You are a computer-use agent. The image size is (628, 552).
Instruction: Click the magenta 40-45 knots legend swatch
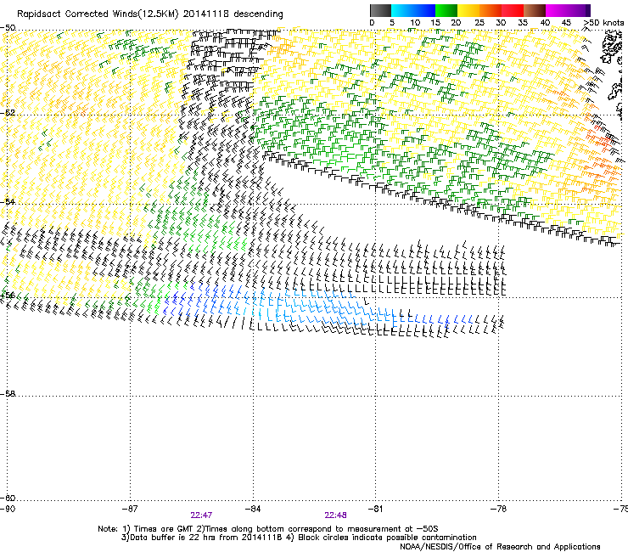pos(557,10)
